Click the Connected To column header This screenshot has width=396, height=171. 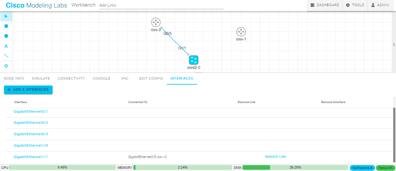(138, 102)
